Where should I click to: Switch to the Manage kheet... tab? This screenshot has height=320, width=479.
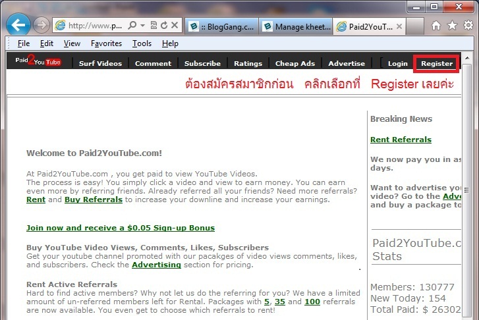coord(296,26)
